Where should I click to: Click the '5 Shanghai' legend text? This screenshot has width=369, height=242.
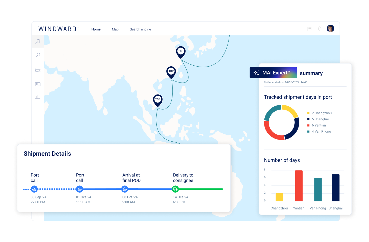coord(320,119)
